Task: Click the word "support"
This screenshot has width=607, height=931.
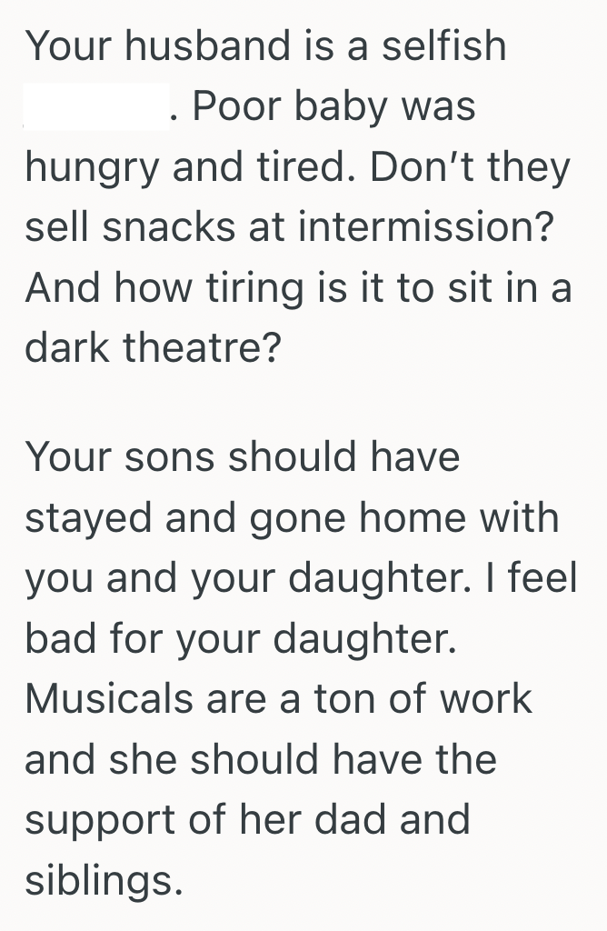Action: [x=100, y=820]
